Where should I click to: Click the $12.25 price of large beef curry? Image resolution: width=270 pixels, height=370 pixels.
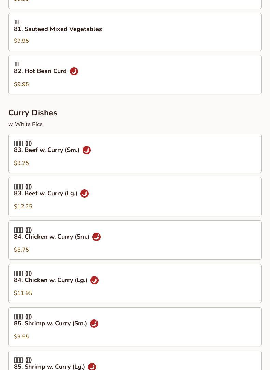coord(23,207)
